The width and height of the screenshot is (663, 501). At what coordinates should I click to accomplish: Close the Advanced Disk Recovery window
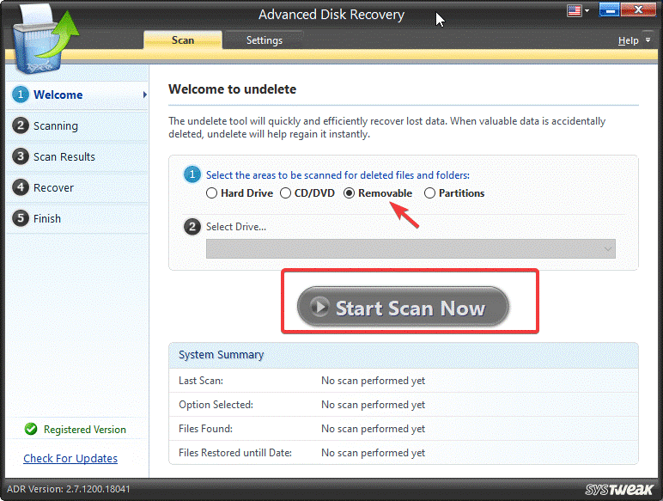(x=638, y=9)
